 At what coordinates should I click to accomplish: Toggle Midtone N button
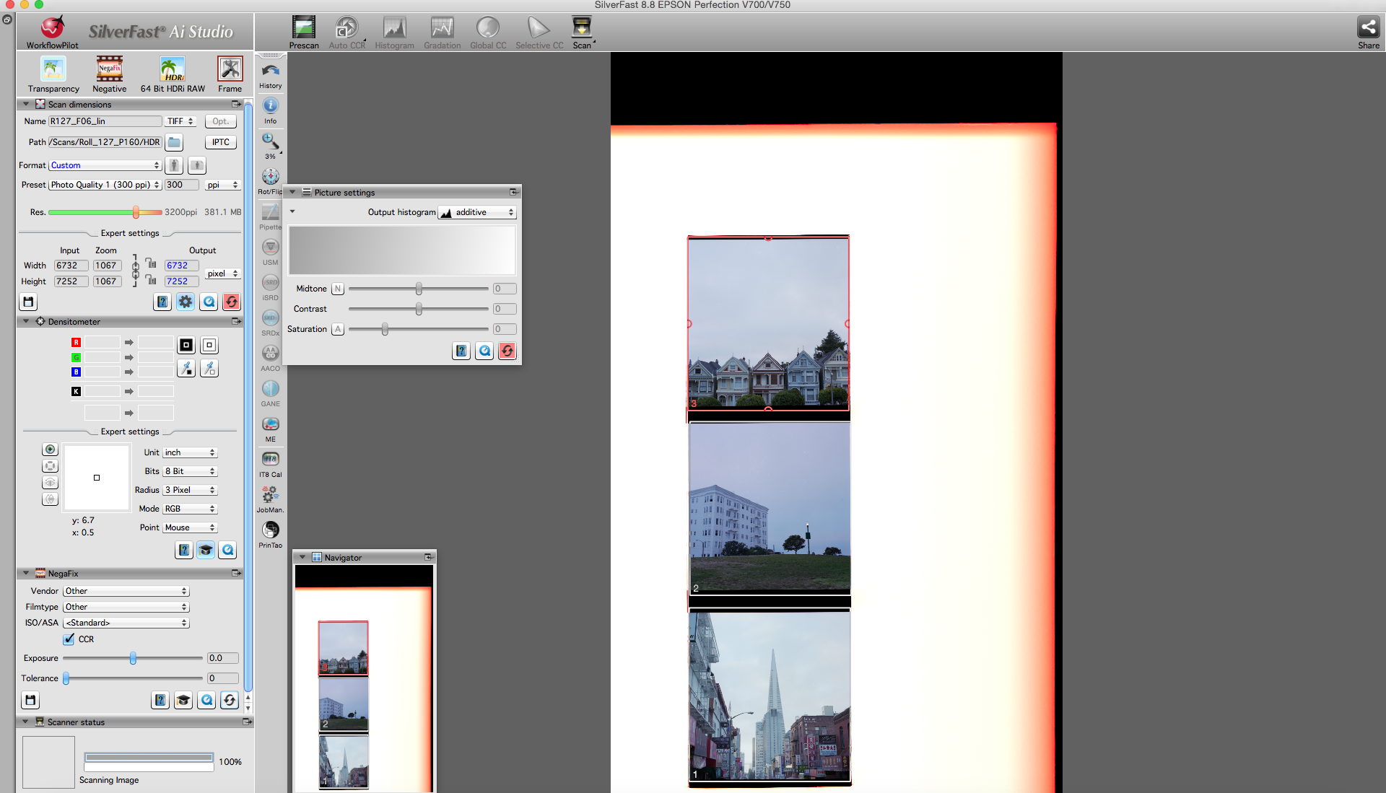(x=338, y=289)
